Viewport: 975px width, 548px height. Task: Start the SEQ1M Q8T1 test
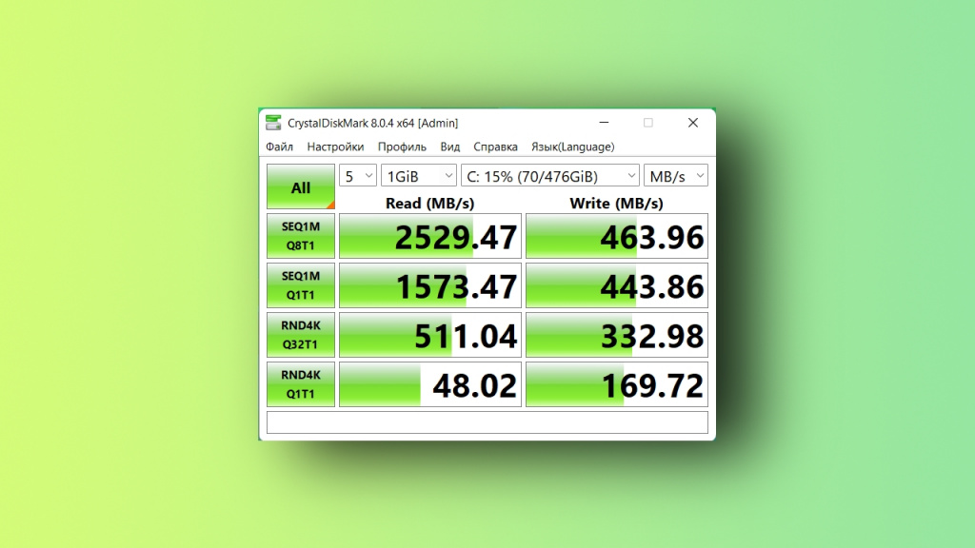300,236
